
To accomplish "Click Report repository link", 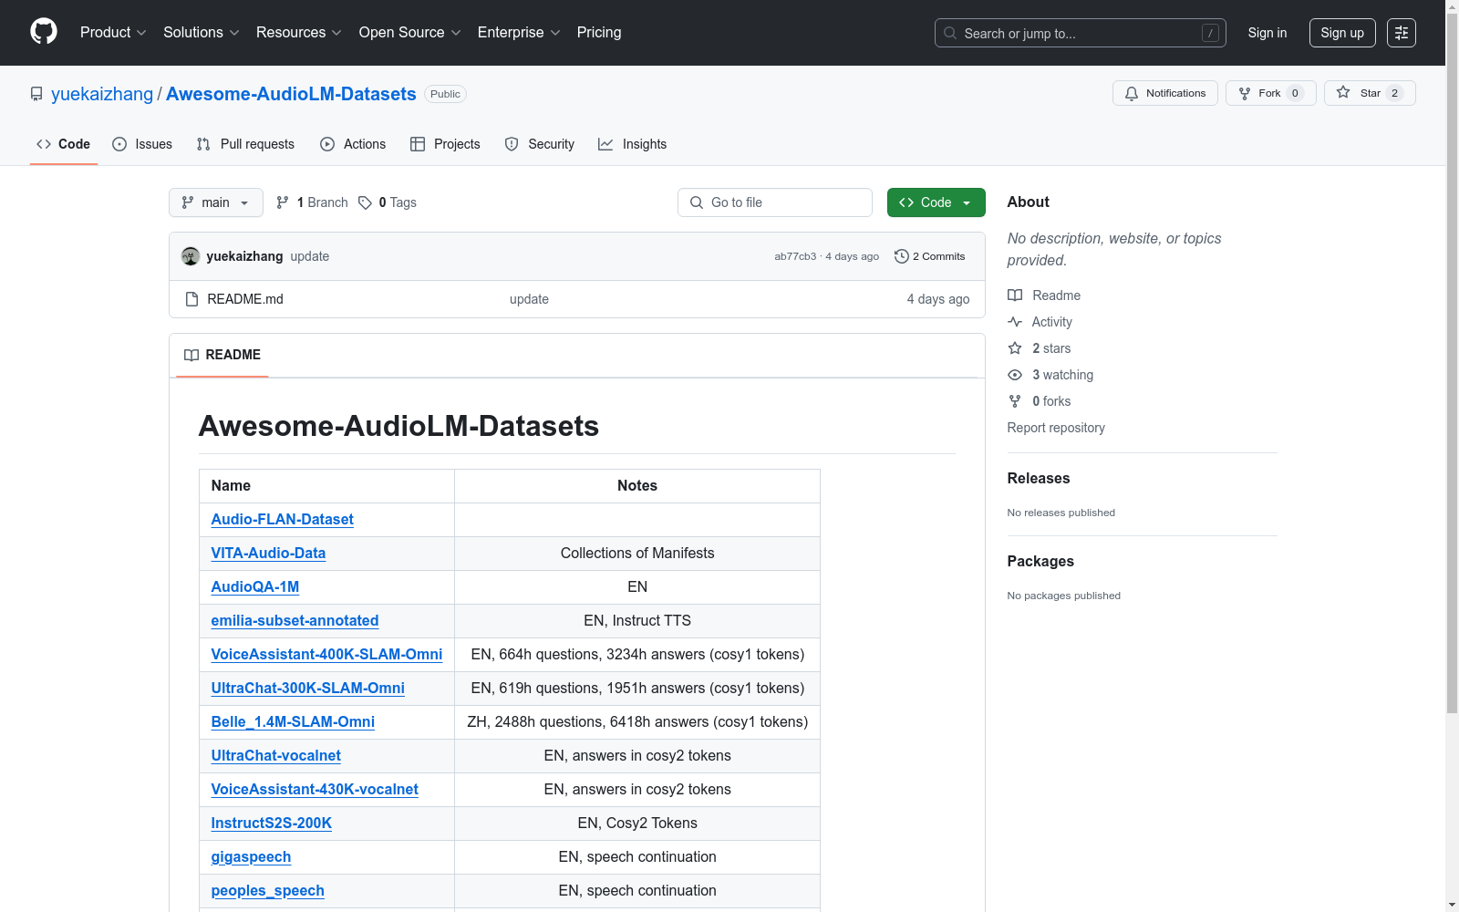I will coord(1056,428).
